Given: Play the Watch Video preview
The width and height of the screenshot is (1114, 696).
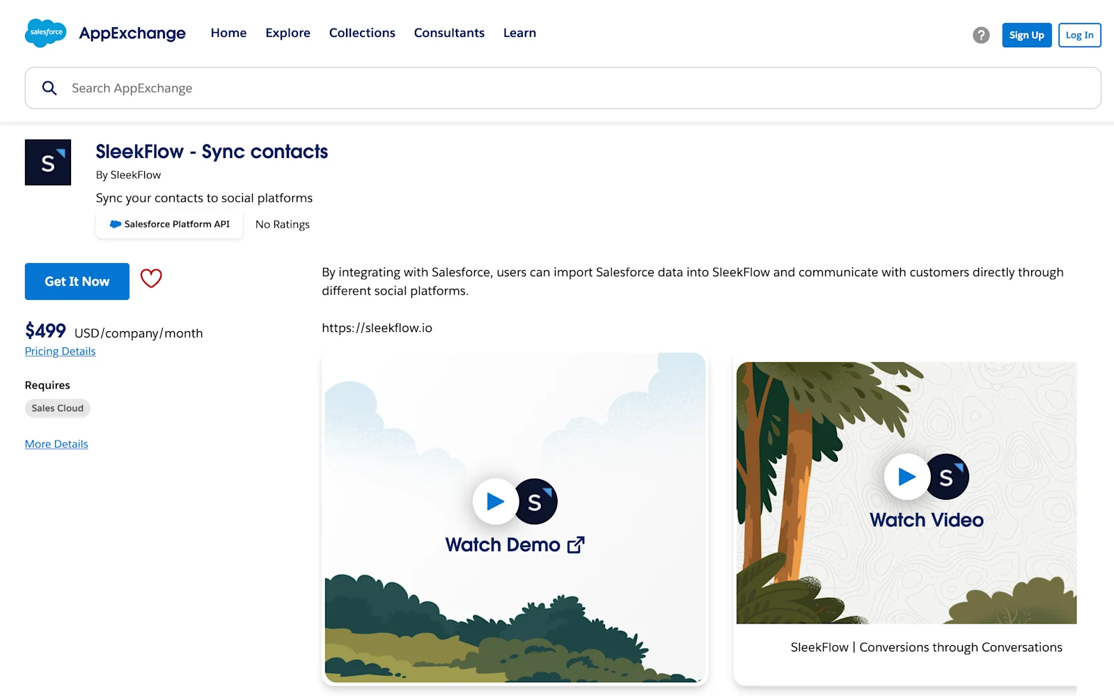Looking at the screenshot, I should pyautogui.click(x=907, y=476).
